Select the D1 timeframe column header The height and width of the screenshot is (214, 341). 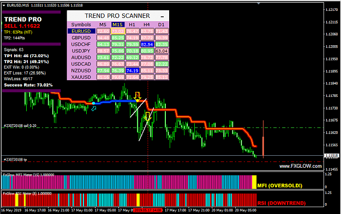[161, 25]
